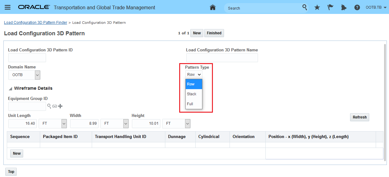Image resolution: width=389 pixels, height=177 pixels.
Task: Click the Load Configuration 3D Pattern ID field
Action: [27, 58]
